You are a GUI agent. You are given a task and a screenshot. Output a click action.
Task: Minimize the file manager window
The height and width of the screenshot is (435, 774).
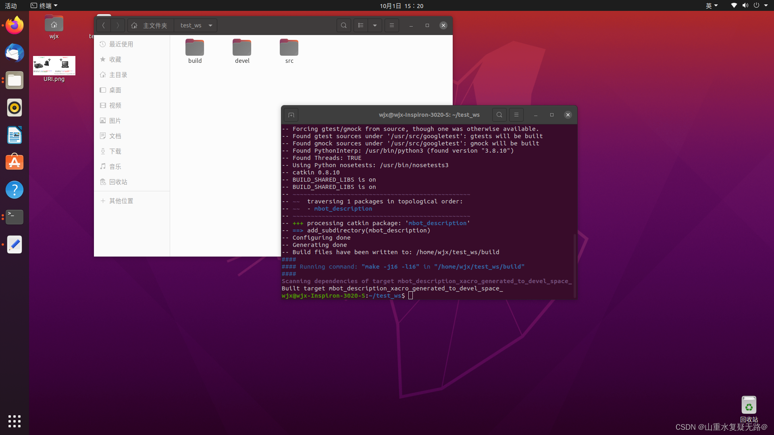411,25
